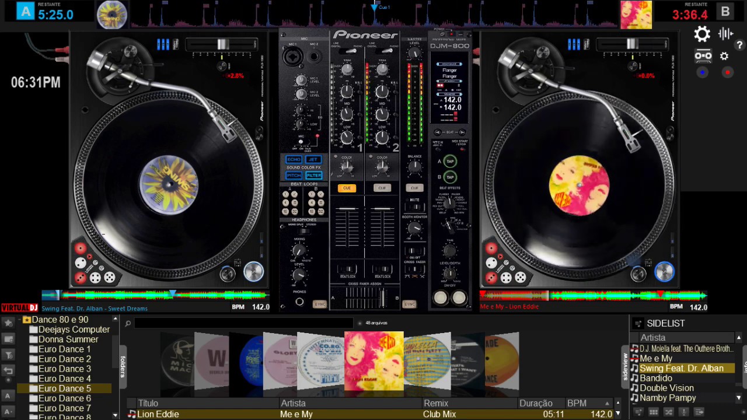Viewport: 747px width, 420px height.
Task: Click the back arrow sidebar icon
Action: pos(8,370)
